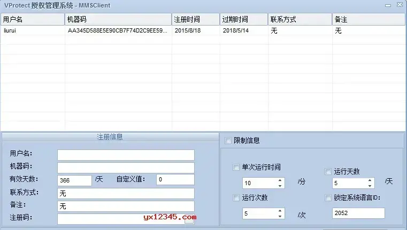The height and width of the screenshot is (230, 407).
Task: Check the 运行天数 option
Action: pyautogui.click(x=328, y=171)
